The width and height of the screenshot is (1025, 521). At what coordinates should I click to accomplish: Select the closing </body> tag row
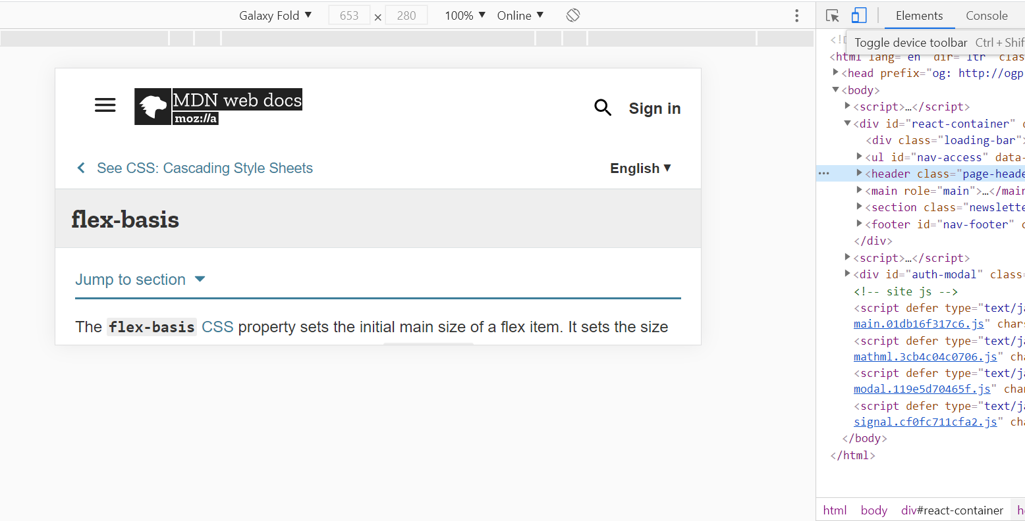click(x=920, y=438)
